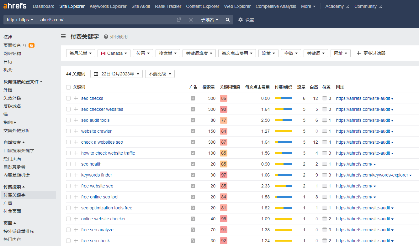The width and height of the screenshot is (419, 246).
Task: View ad preview icon for seo checks
Action: click(x=193, y=98)
